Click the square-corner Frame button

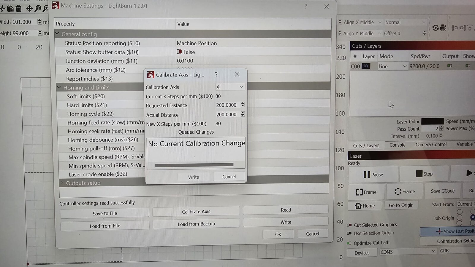[x=366, y=192]
